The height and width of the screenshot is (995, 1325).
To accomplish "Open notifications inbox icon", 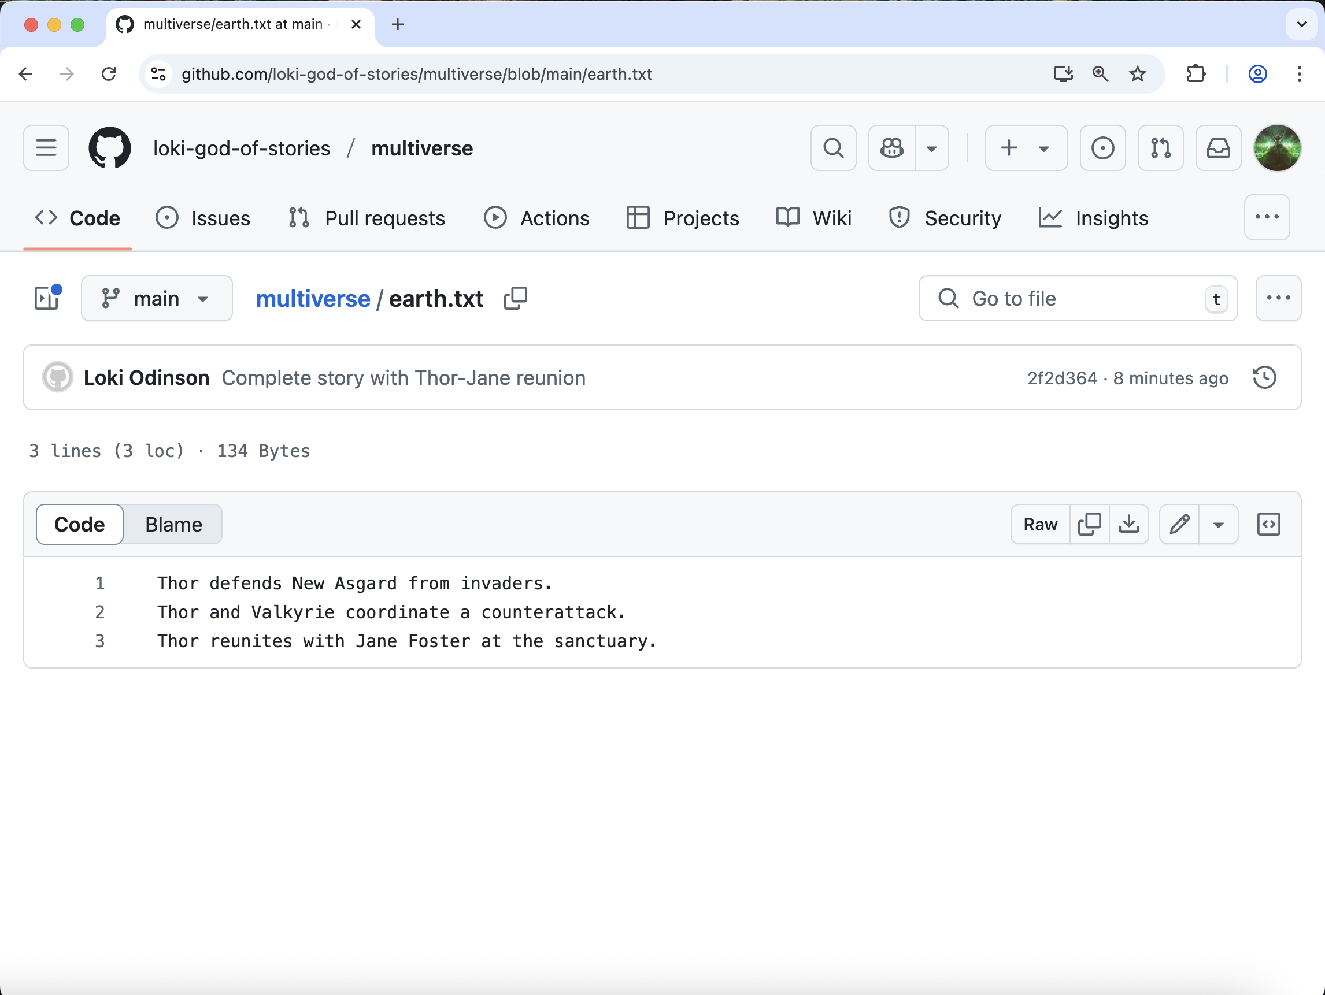I will (1218, 148).
